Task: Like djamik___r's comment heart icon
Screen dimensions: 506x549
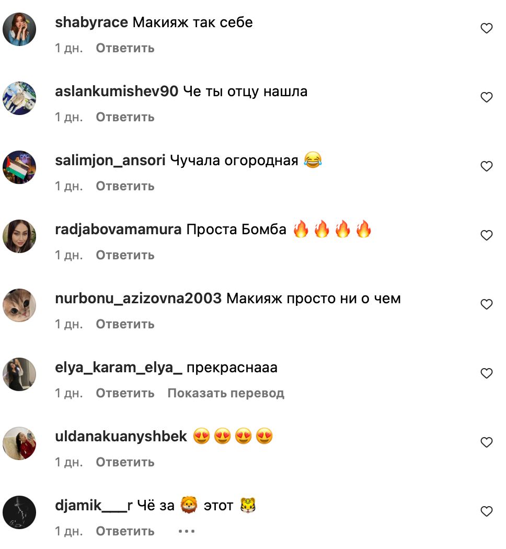Action: coord(487,511)
